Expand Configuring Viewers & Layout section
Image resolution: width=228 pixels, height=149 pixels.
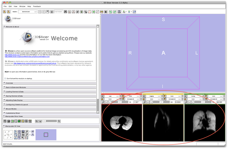coord(50,104)
